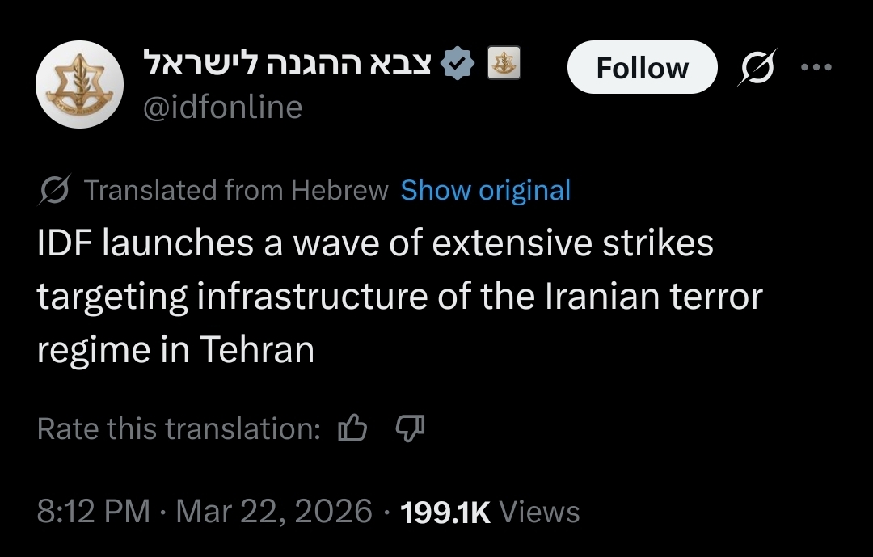Click the Rate this translation label

click(179, 428)
